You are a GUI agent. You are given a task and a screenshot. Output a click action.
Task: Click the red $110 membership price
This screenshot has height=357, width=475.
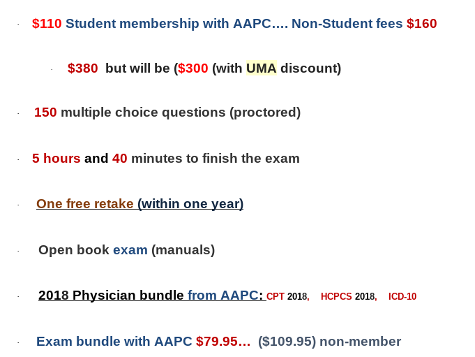pyautogui.click(x=47, y=24)
